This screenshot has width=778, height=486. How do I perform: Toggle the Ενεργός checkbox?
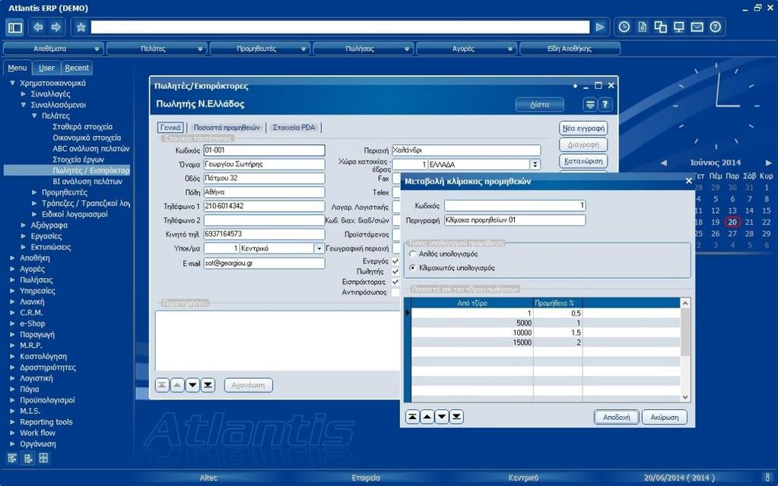[x=395, y=261]
